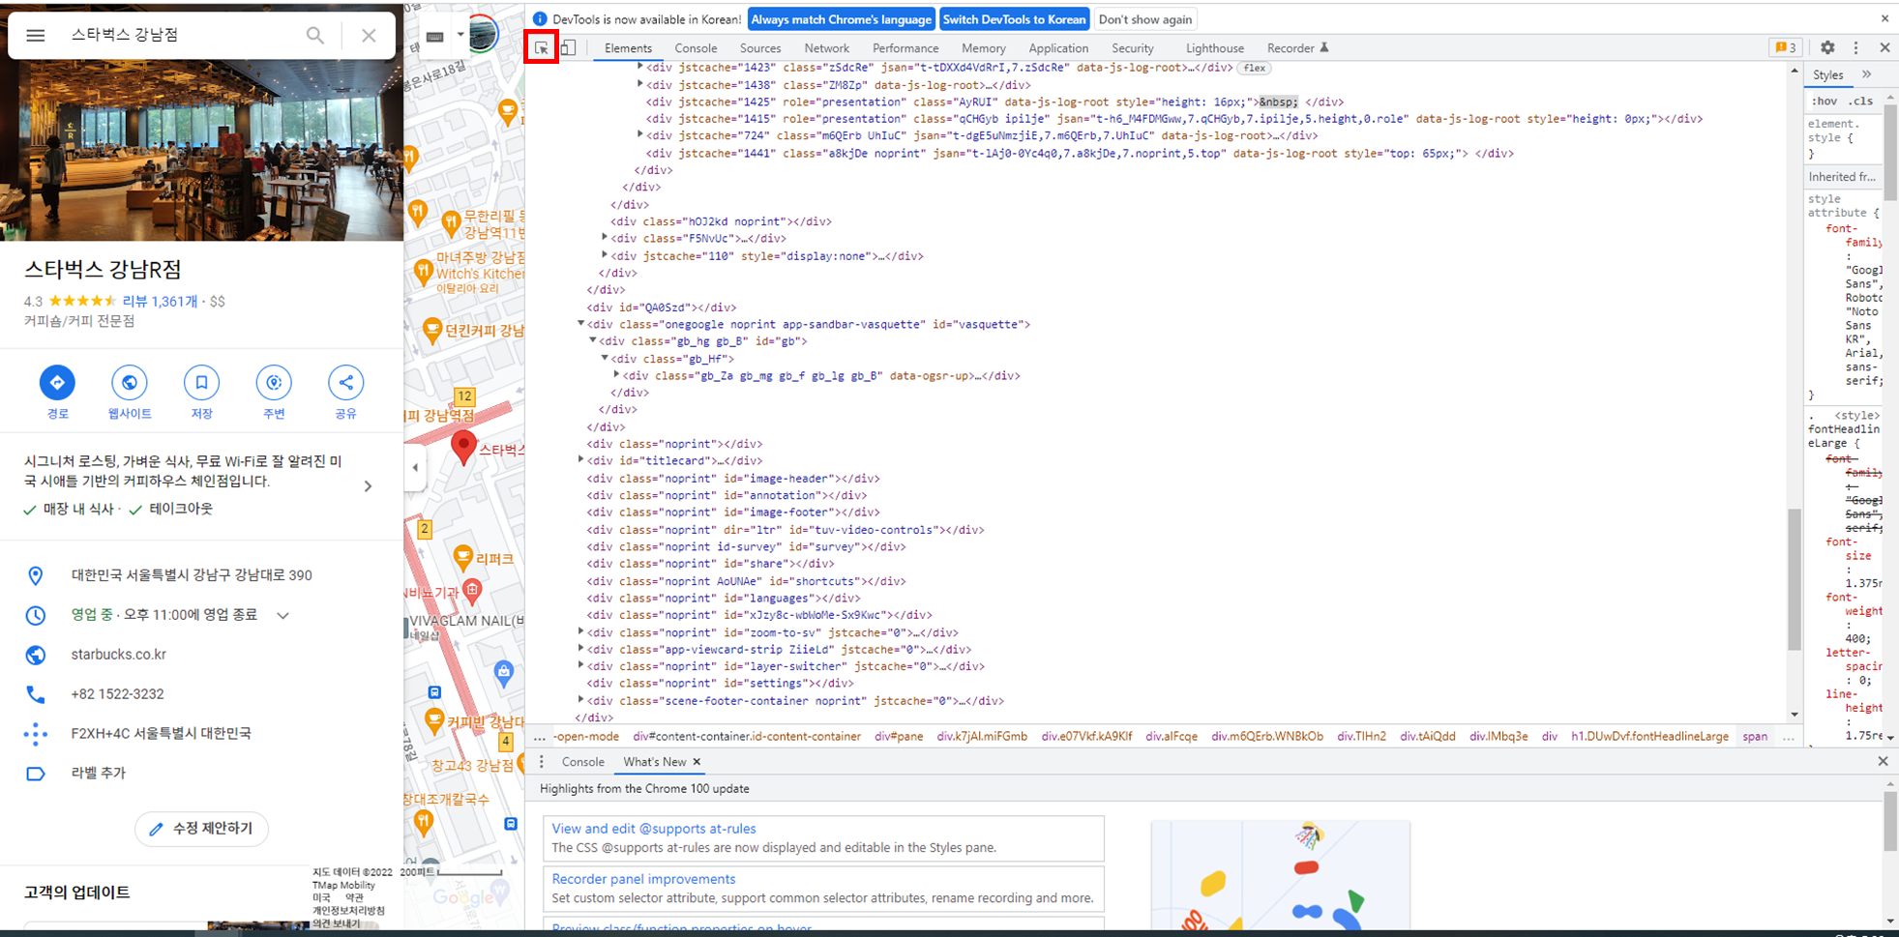Open the console drawer kebab menu
This screenshot has height=937, width=1899.
click(x=542, y=762)
